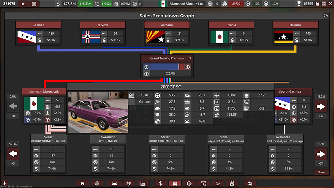The image size is (334, 188).
Task: Click the lower right arrow (1.7%) for models
Action: (321, 154)
